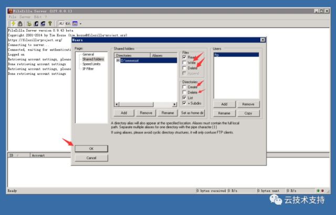The width and height of the screenshot is (336, 215).
Task: Click Add in the Users group
Action: click(x=224, y=104)
